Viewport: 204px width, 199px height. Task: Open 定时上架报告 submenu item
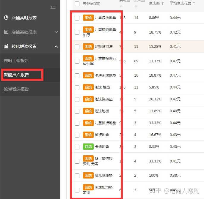pos(16,61)
